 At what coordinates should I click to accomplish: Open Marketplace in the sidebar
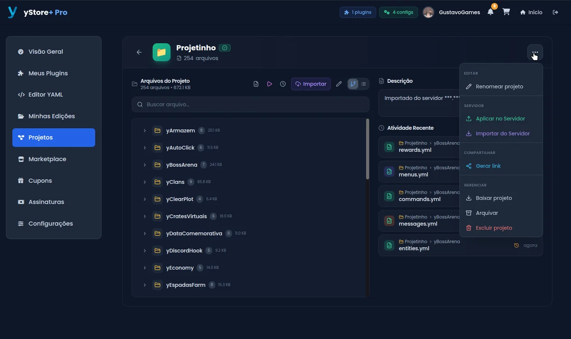[x=53, y=159]
